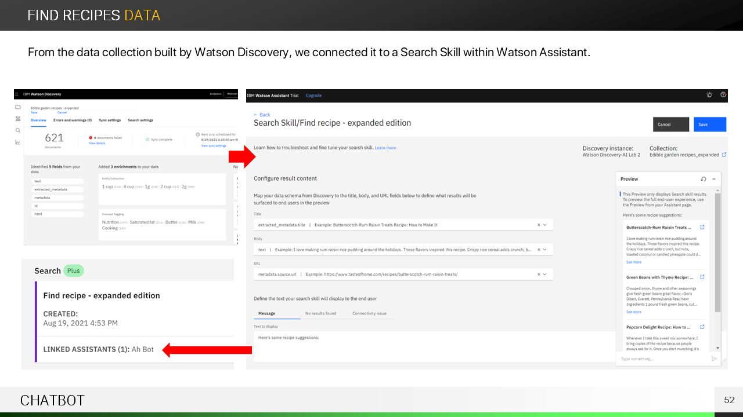Screen dimensions: 743x417
Task: Click the Back link above Search Skill
Action: point(262,115)
